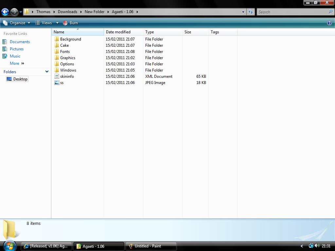
Task: Switch to Untitled - Paint taskbar button
Action: [151, 246]
